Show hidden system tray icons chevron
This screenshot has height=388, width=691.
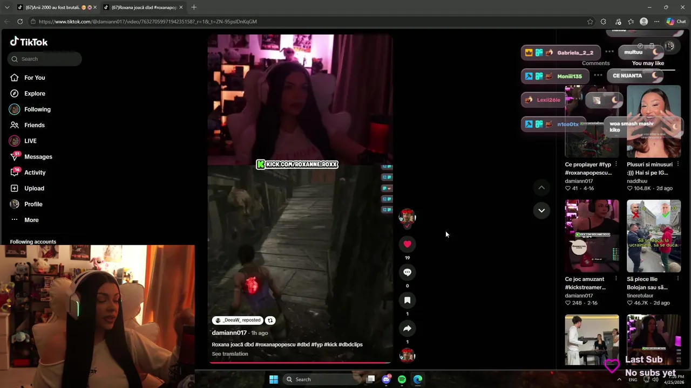(x=619, y=379)
